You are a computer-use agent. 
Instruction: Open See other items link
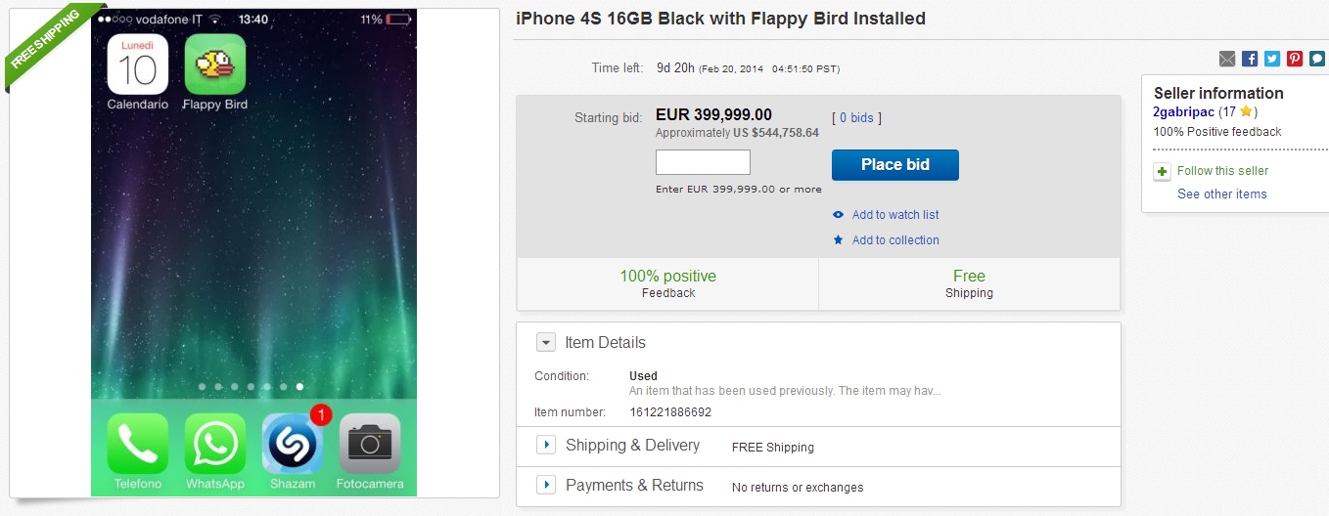pos(1222,194)
